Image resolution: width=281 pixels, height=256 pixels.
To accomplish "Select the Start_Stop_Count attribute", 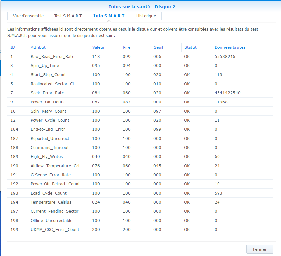I will 48,75.
